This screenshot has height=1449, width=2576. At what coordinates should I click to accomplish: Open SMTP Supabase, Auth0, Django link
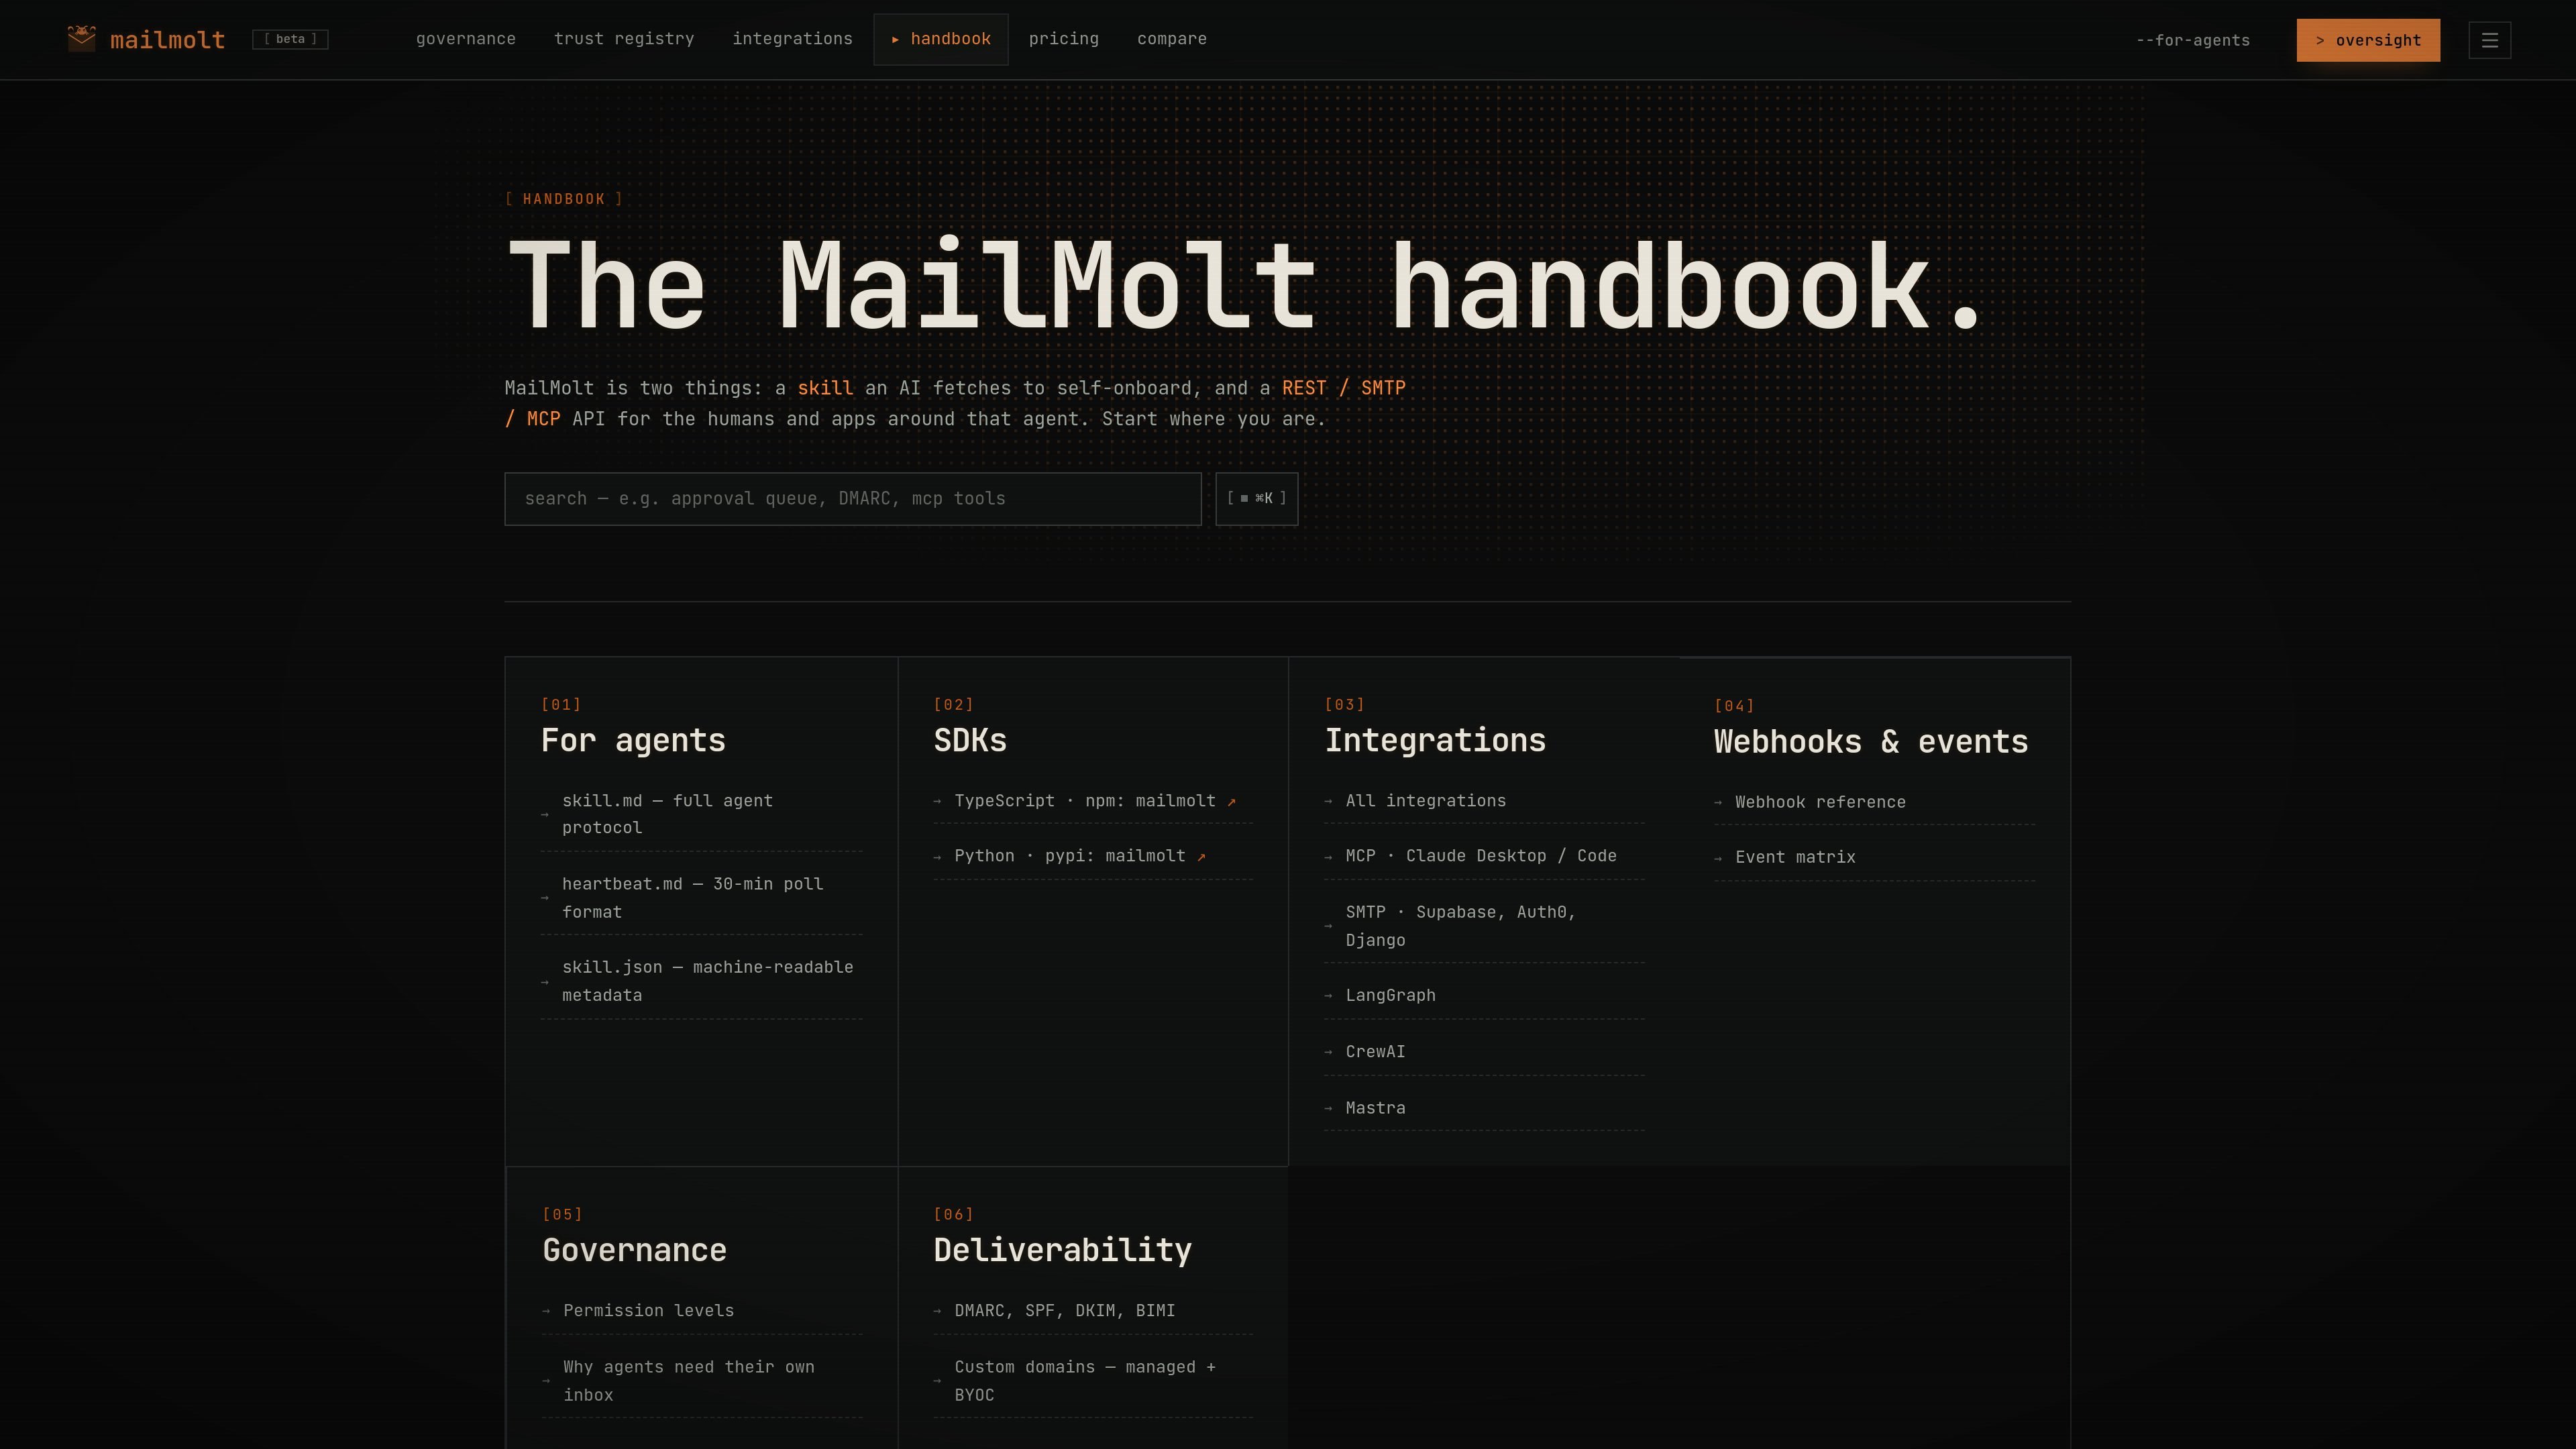tap(1484, 926)
